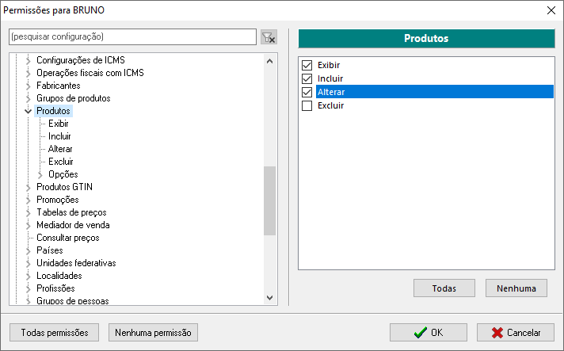Viewport: 564px width, 351px height.
Task: Expand the Produtos GTIN node
Action: click(x=29, y=187)
